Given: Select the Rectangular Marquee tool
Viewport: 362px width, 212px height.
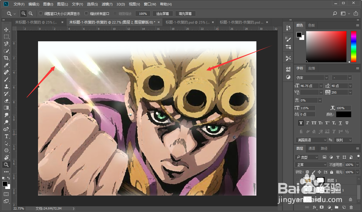Looking at the screenshot, I should (x=6, y=37).
